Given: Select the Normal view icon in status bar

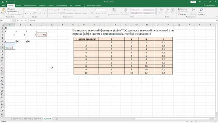Looking at the screenshot, I should pos(187,122).
